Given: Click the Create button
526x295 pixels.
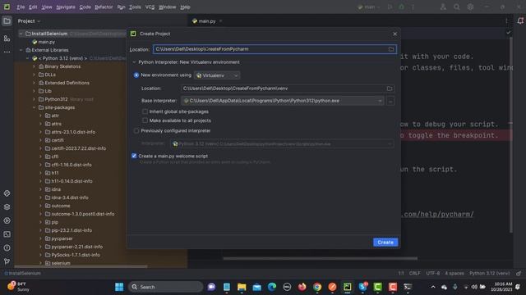Looking at the screenshot, I should point(385,243).
